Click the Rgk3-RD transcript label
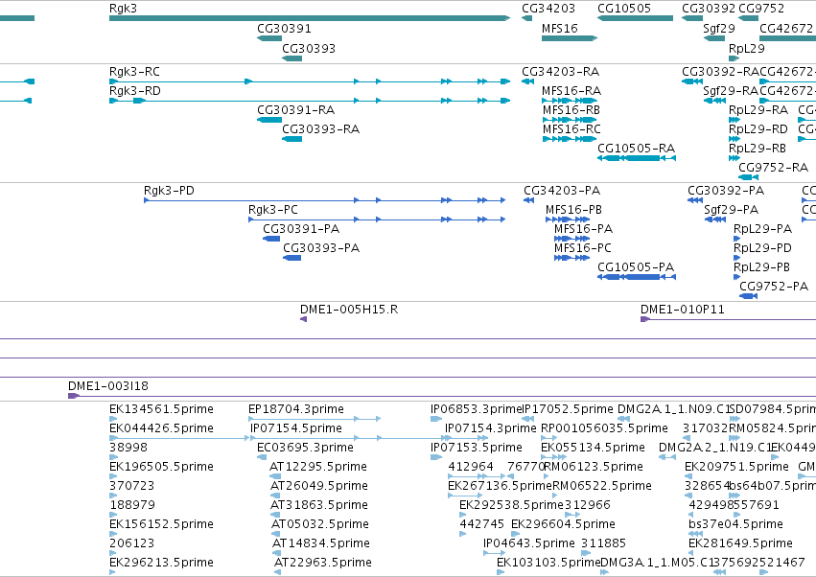Image resolution: width=816 pixels, height=577 pixels. click(x=135, y=90)
